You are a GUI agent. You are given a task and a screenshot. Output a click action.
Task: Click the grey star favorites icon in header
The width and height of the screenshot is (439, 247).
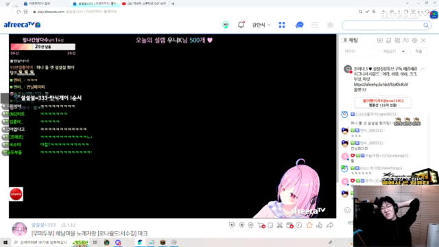click(331, 25)
